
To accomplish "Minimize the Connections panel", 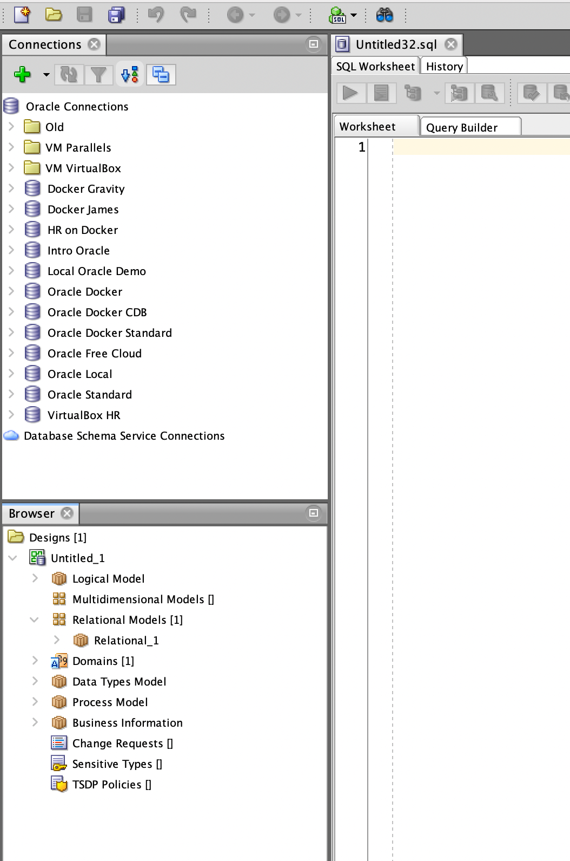I will 314,44.
